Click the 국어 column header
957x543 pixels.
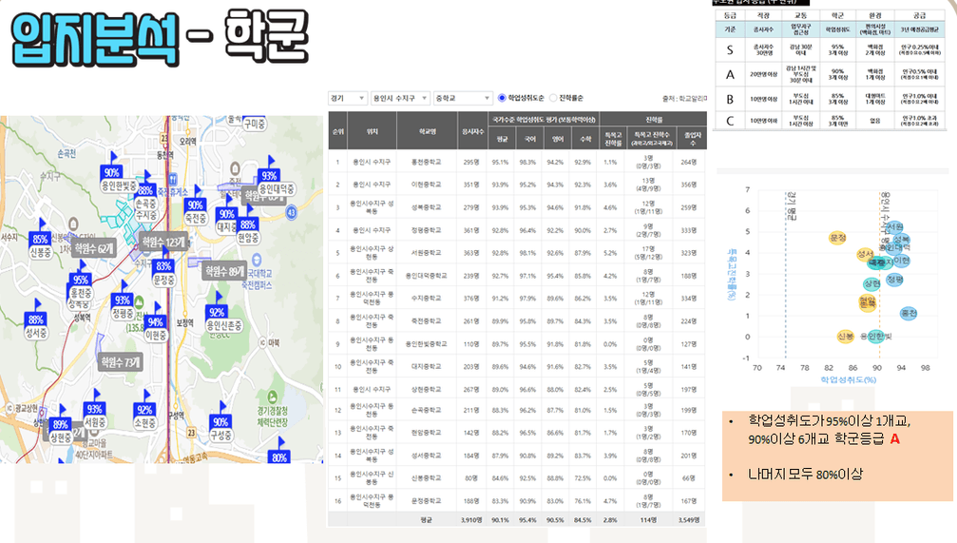pos(529,139)
